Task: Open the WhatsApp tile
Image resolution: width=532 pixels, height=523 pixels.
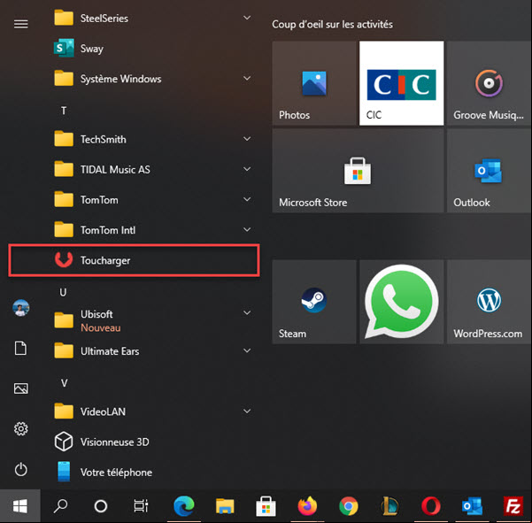Action: click(401, 302)
